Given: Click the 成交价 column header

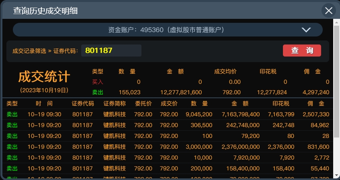Looking at the screenshot, I should pos(169,103).
